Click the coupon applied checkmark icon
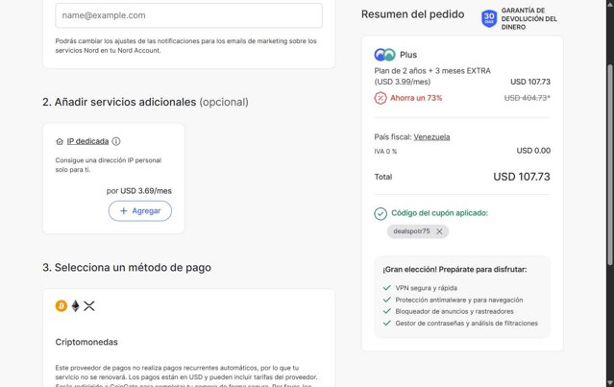The height and width of the screenshot is (387, 614). [381, 213]
